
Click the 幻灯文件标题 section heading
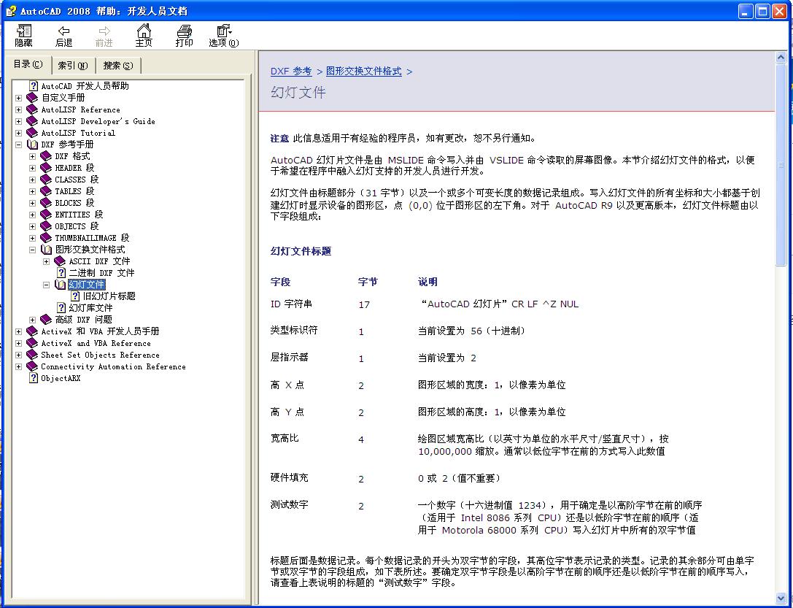(x=301, y=251)
